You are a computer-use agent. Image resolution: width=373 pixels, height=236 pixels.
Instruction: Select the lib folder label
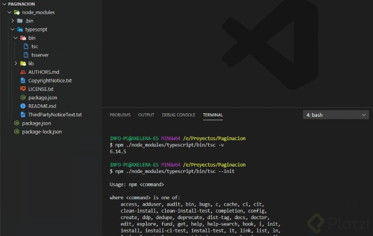click(x=31, y=64)
